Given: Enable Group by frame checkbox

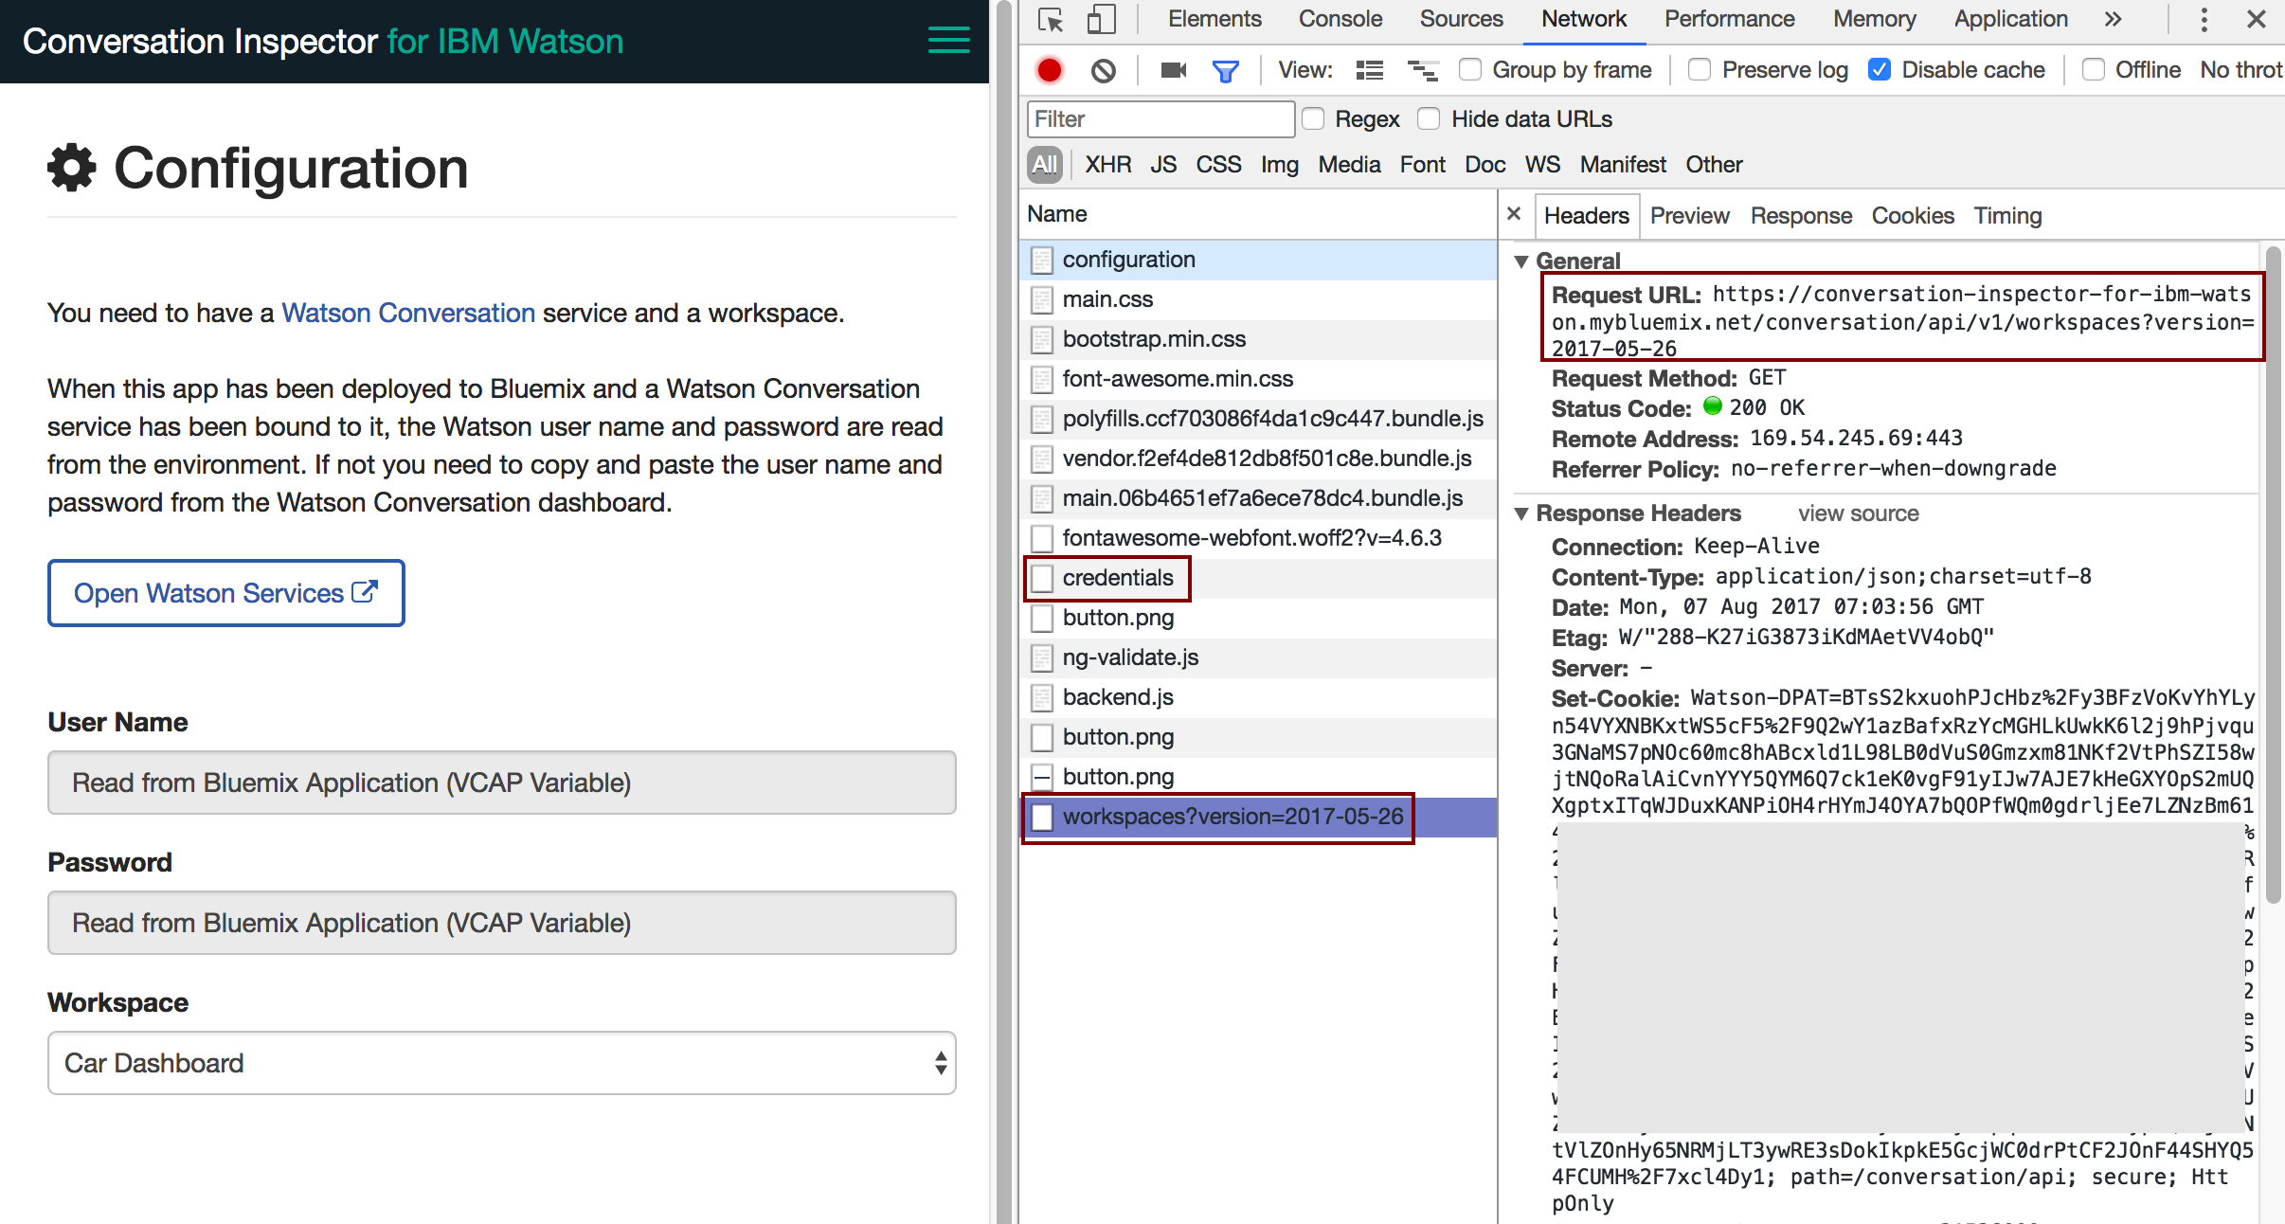Looking at the screenshot, I should (1470, 69).
